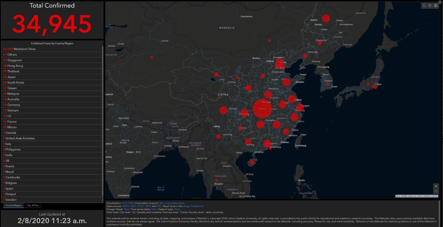Screen dimensions: 443x227
Task: Choose South Korea from the country list
Action: (52, 83)
